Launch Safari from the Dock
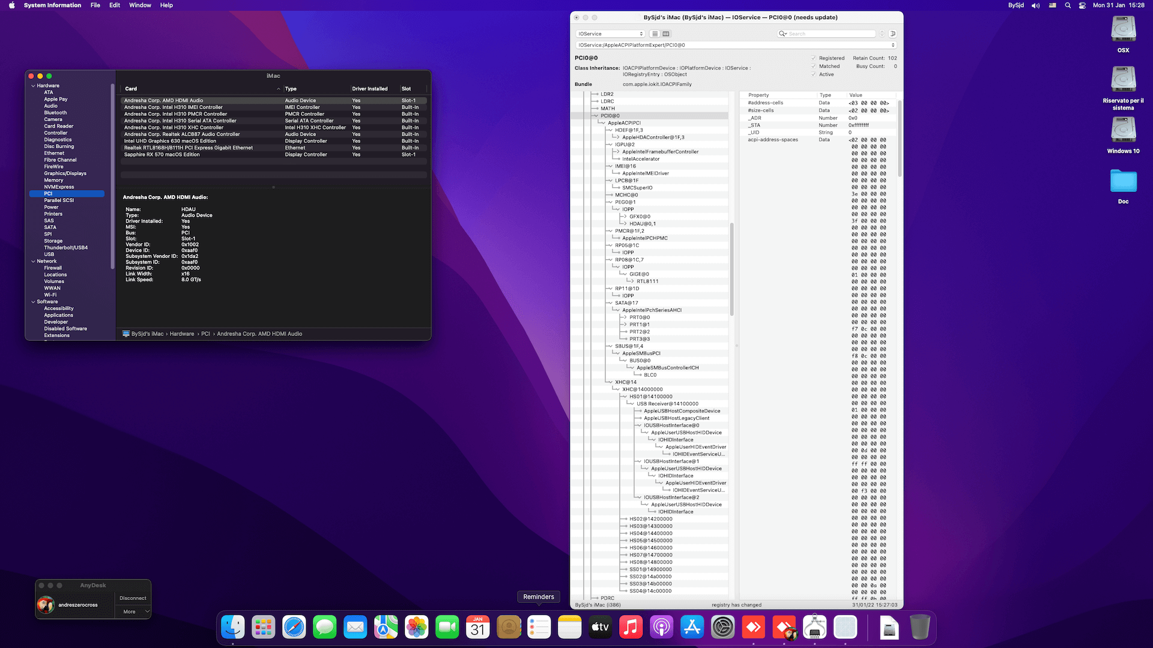Screen dimensions: 1153x648 (x=294, y=628)
